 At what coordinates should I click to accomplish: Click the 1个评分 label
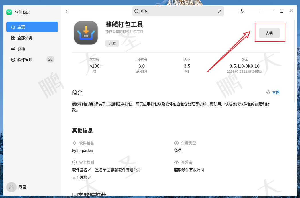142,60
